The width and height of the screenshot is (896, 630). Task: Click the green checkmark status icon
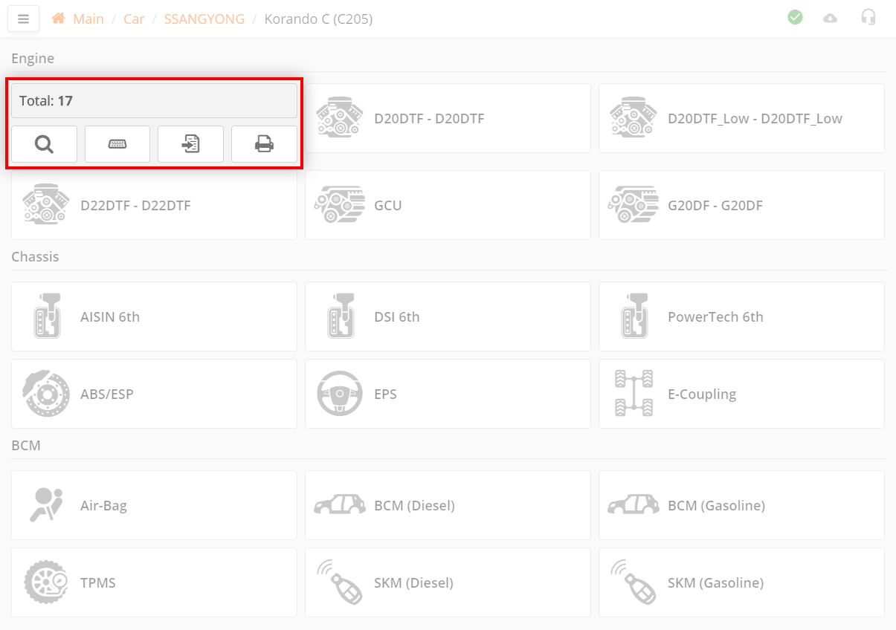pos(795,17)
